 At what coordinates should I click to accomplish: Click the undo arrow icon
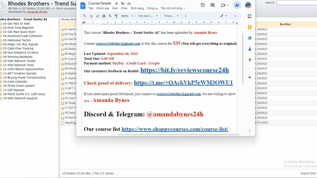[x=91, y=16]
